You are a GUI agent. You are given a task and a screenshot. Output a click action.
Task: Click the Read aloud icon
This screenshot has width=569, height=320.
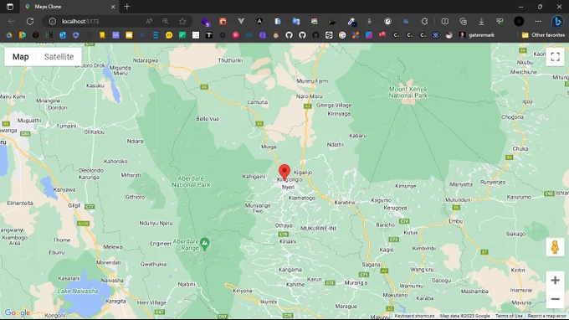(x=149, y=22)
